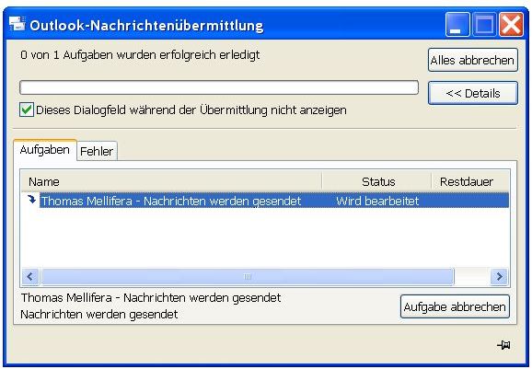The height and width of the screenshot is (369, 532).
Task: Click the Outlook send/receive title bar icon
Action: pyautogui.click(x=17, y=24)
